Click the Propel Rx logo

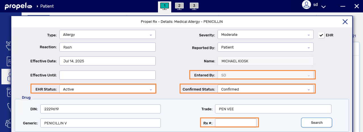[18, 6]
